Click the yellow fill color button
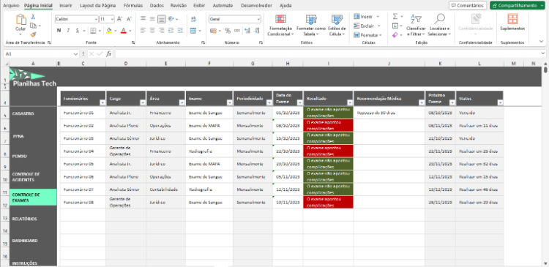549x267 pixels. [109, 31]
